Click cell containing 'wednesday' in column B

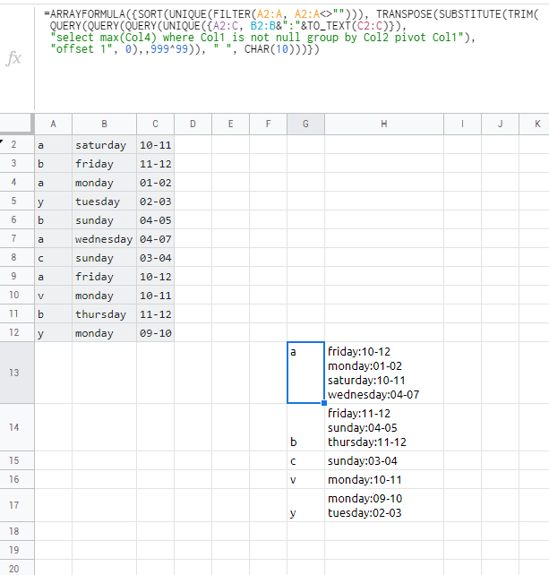tap(105, 239)
